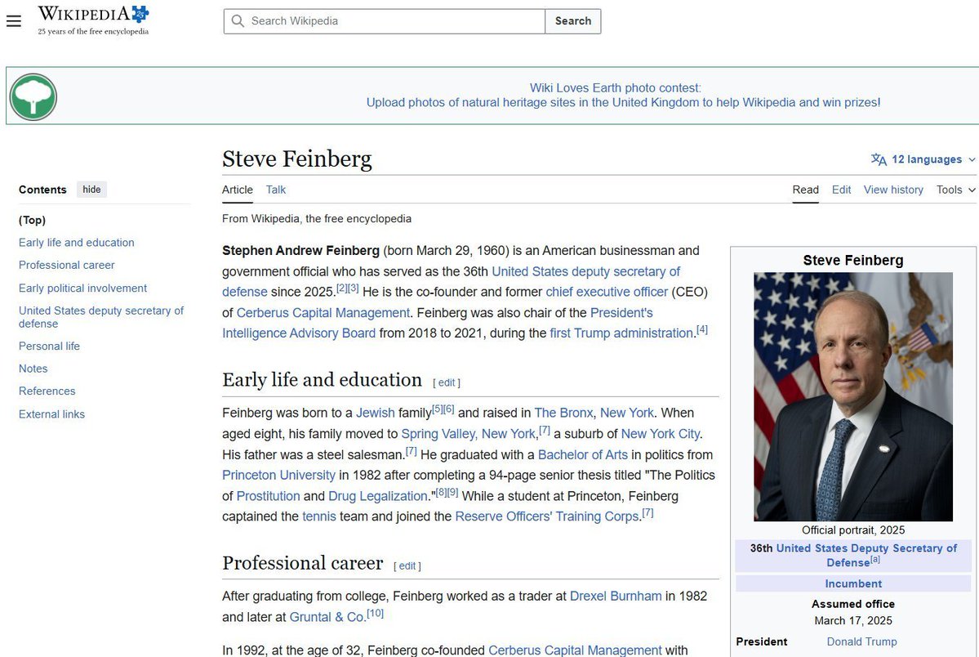
Task: Open the Drexel Burnham link
Action: pos(616,597)
